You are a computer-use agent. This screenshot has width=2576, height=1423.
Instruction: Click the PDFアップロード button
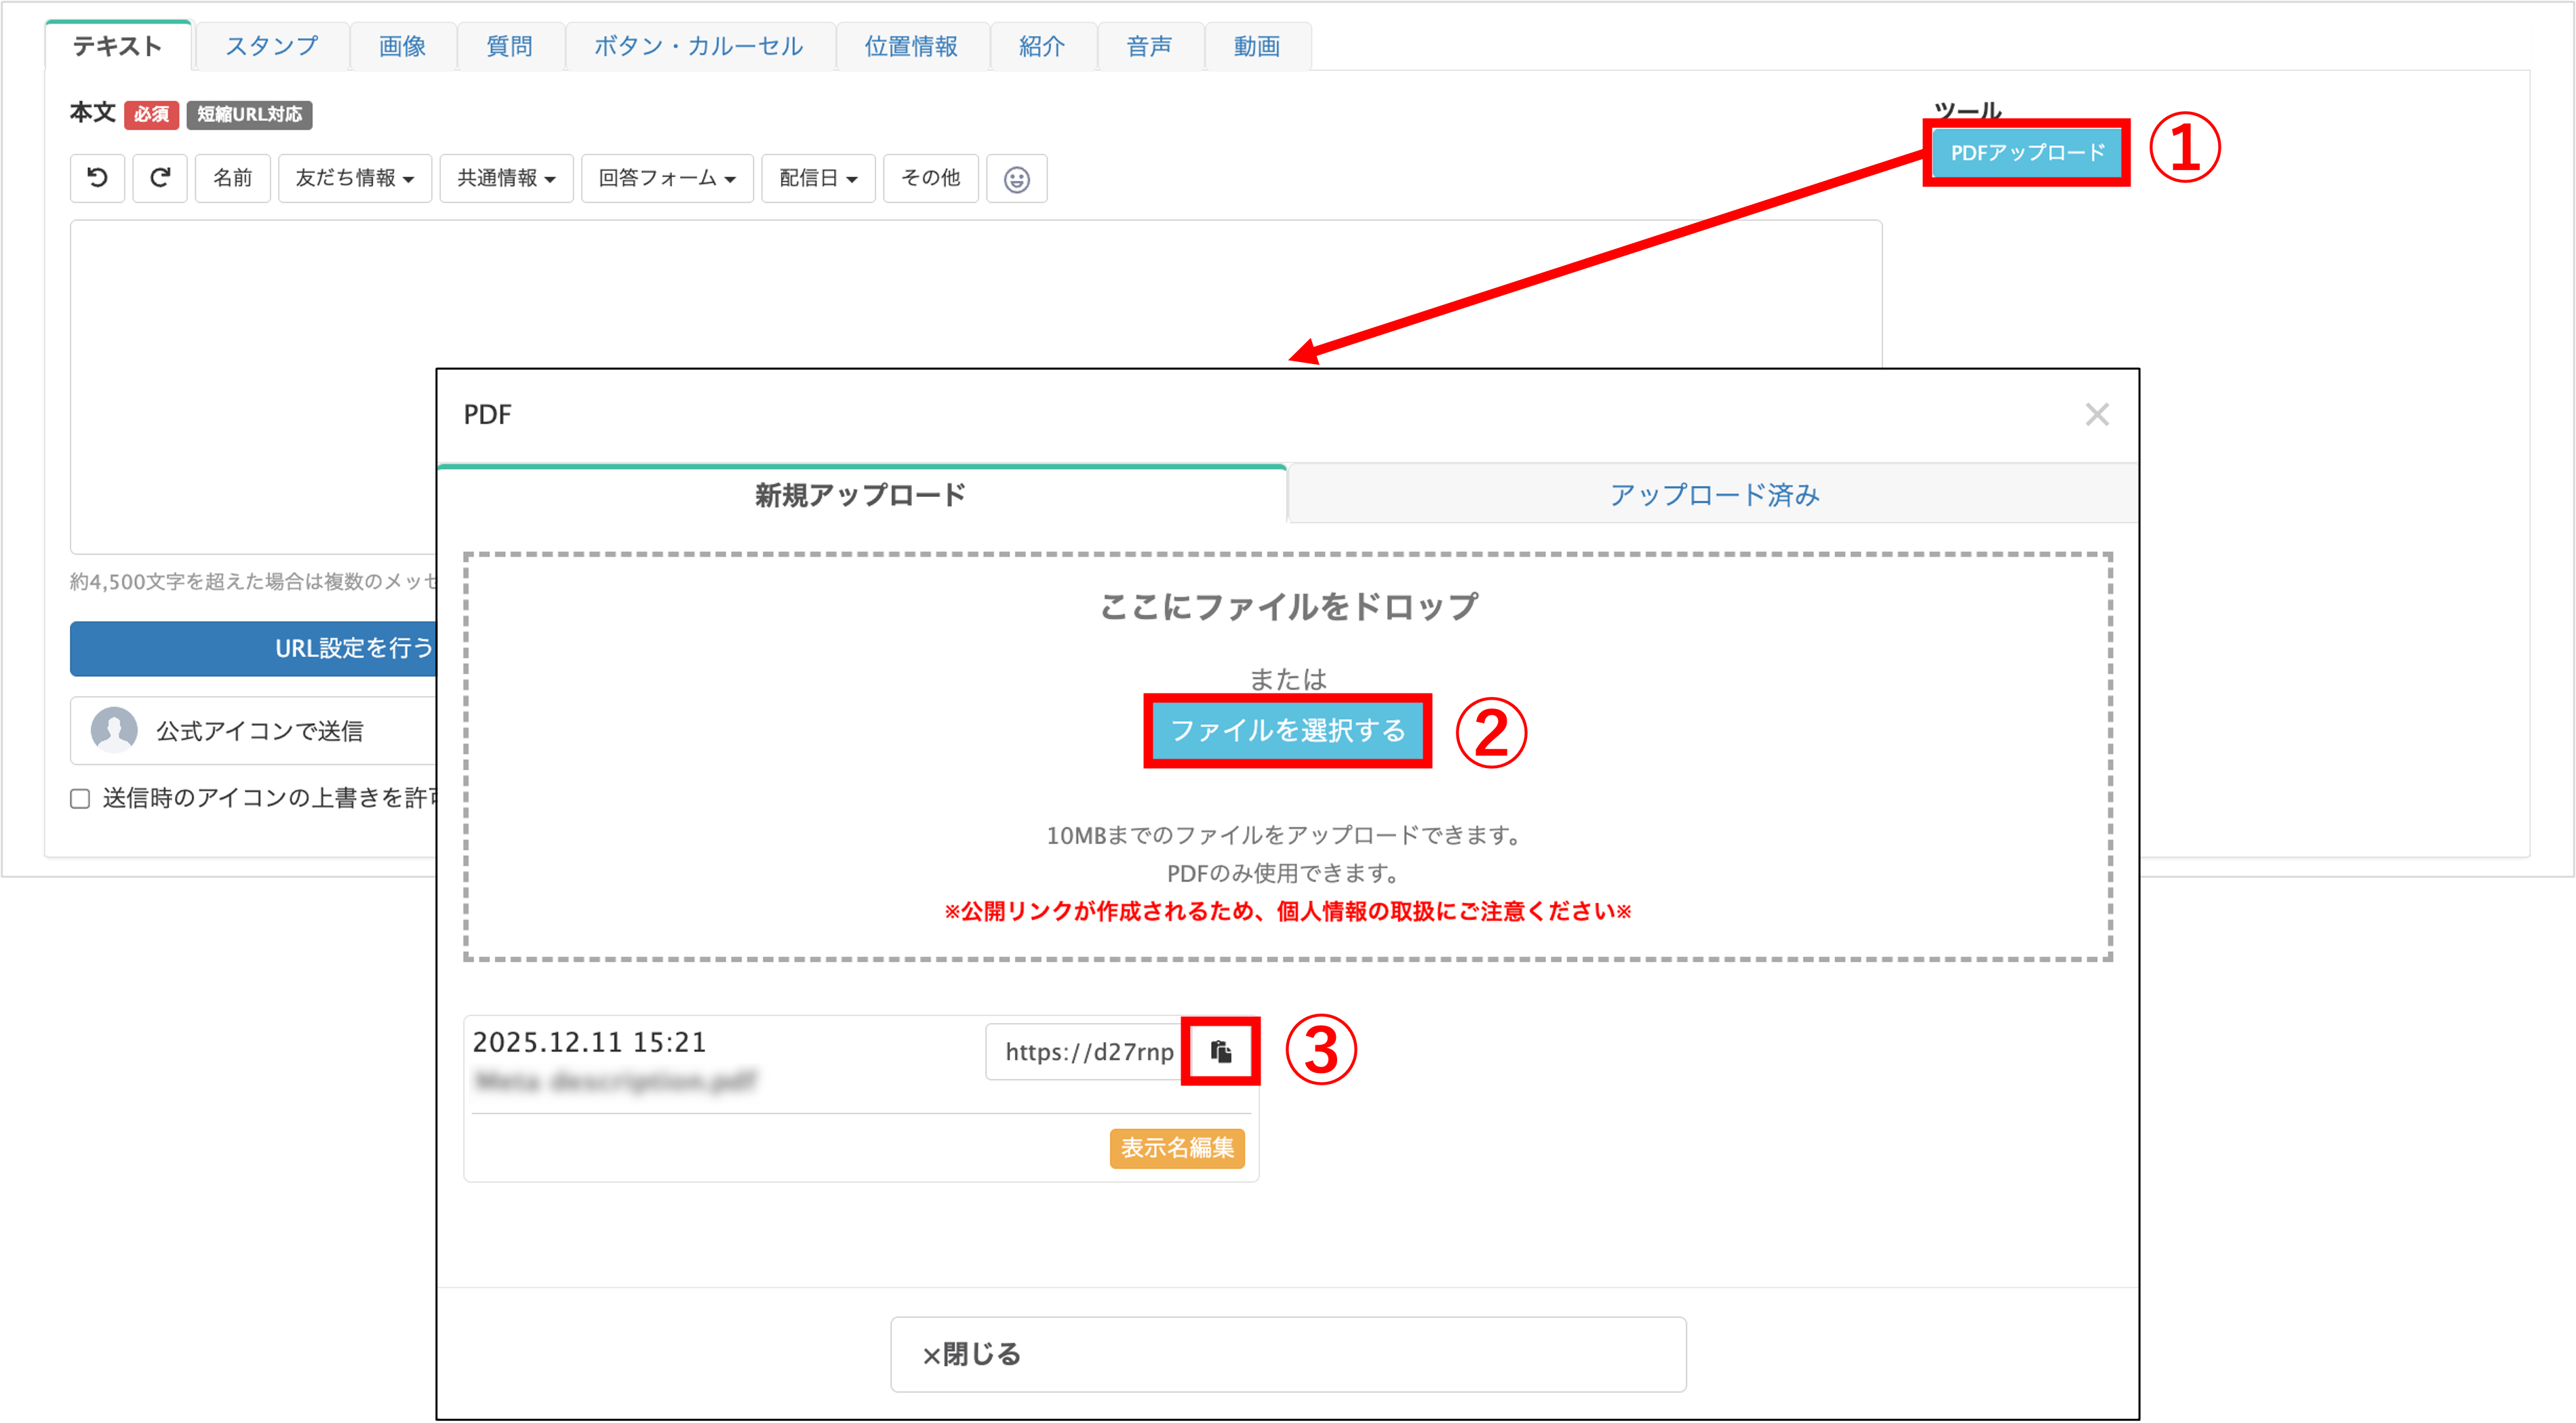pyautogui.click(x=2026, y=153)
